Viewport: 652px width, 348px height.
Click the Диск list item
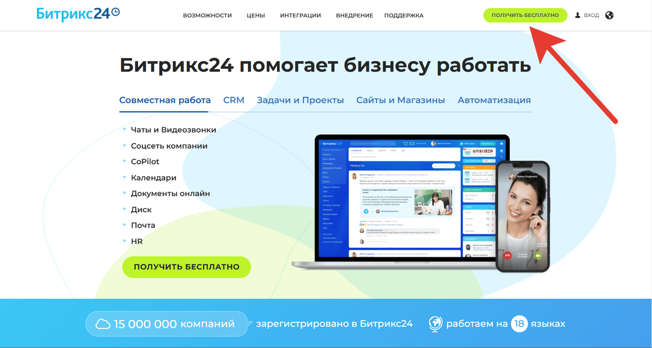click(141, 209)
